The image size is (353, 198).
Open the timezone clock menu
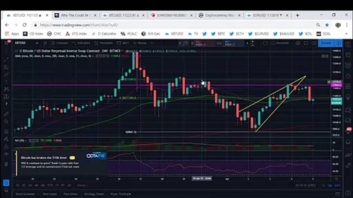(306, 185)
